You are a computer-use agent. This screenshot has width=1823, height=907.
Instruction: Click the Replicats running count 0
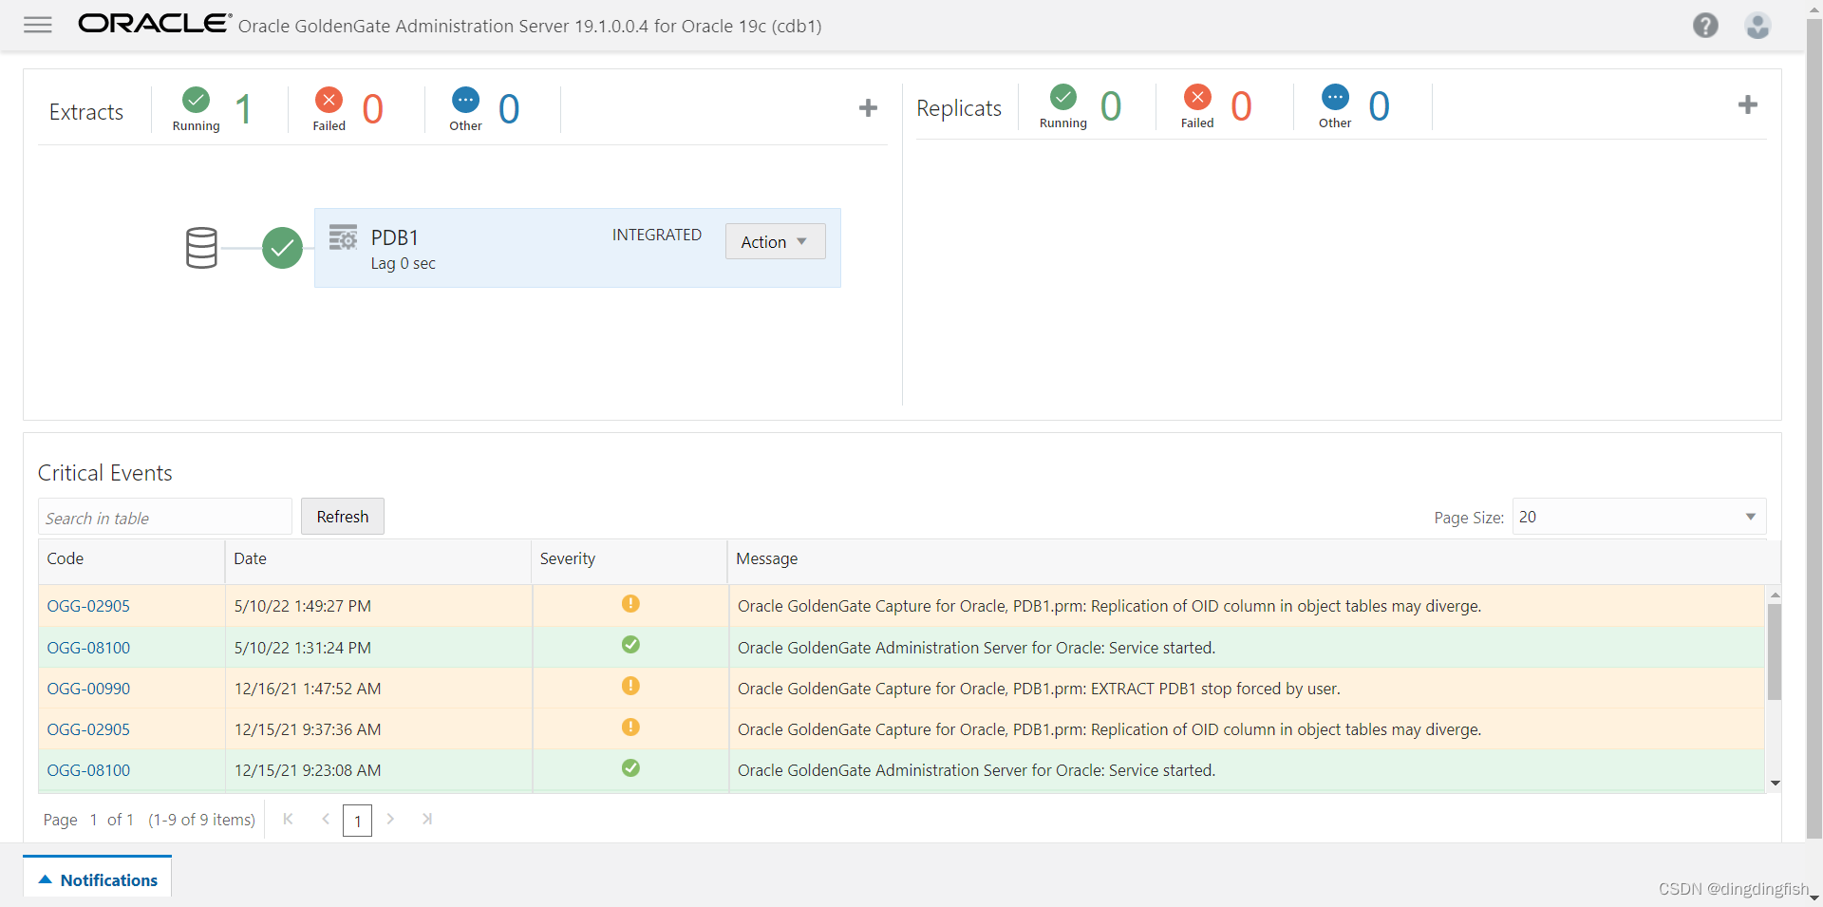pyautogui.click(x=1111, y=106)
